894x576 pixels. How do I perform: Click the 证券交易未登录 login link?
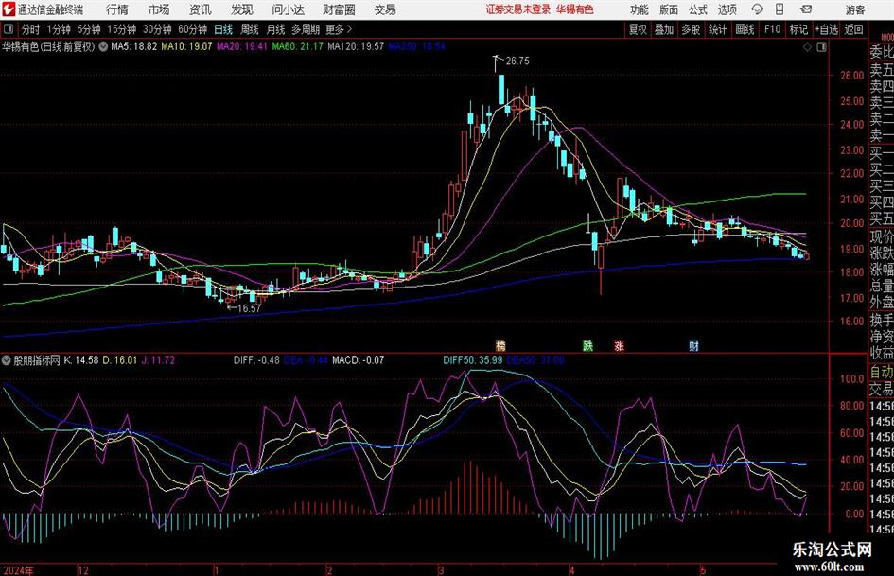[518, 9]
